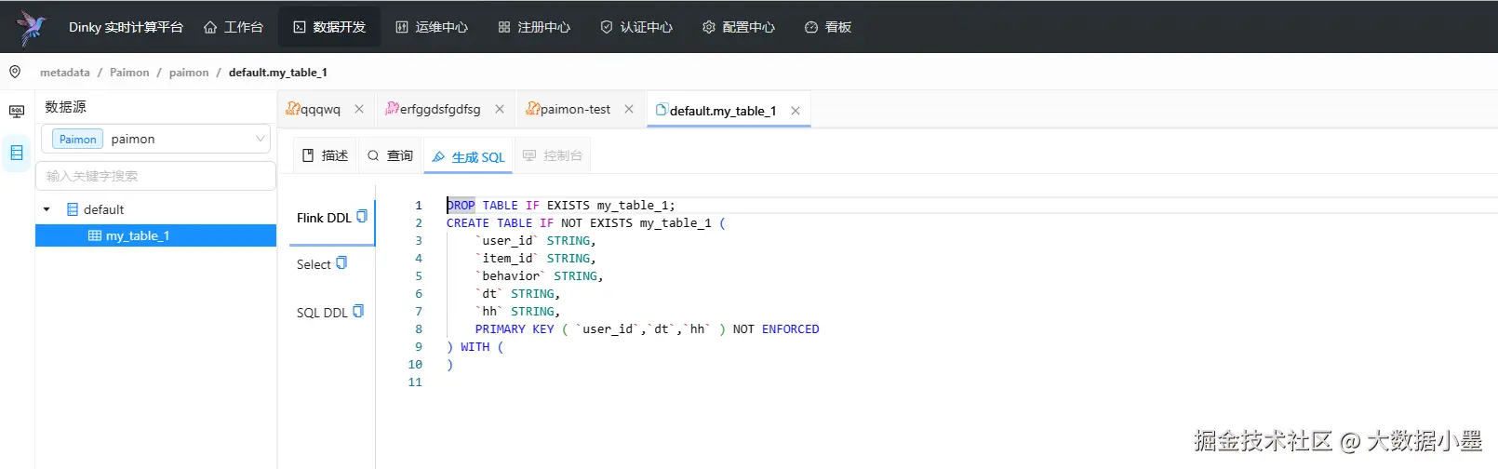Click the DROP keyword in line 1

(461, 205)
